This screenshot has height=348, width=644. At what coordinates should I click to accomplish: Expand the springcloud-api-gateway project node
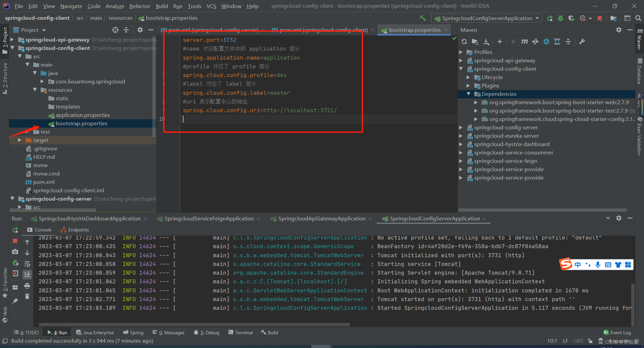12,40
